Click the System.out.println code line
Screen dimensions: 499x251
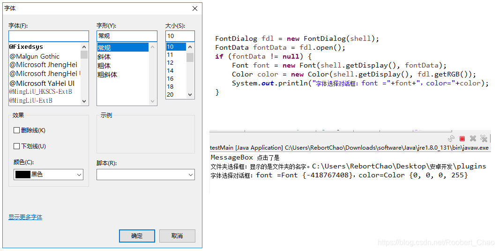click(360, 83)
